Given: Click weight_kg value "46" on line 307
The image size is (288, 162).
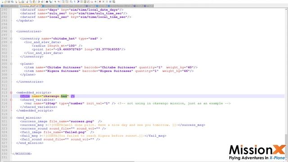Looking at the screenshot, I should click(186, 71).
